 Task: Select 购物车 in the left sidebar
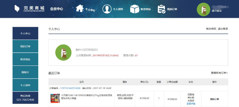[25, 72]
